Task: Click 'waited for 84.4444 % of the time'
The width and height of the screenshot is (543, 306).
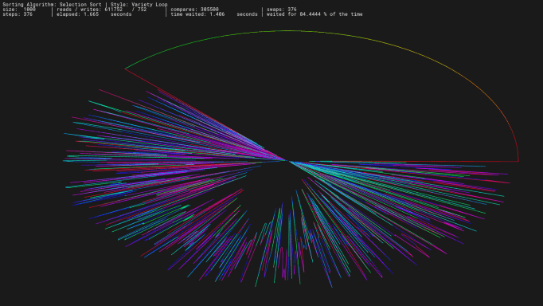Action: (314, 14)
